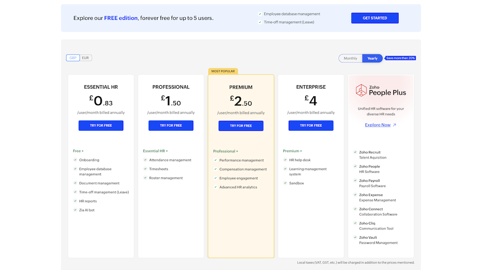Image resolution: width=482 pixels, height=270 pixels.
Task: Click the £4 Enterprise price
Action: tap(311, 101)
